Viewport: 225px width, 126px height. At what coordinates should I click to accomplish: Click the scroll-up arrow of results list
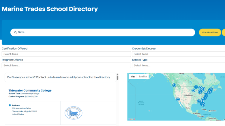[117, 74]
